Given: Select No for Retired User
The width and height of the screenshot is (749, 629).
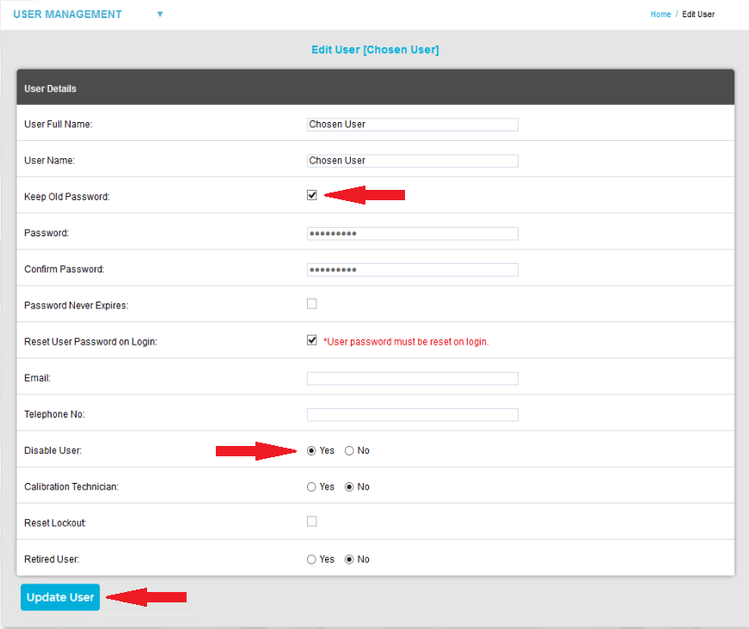Looking at the screenshot, I should tap(349, 559).
